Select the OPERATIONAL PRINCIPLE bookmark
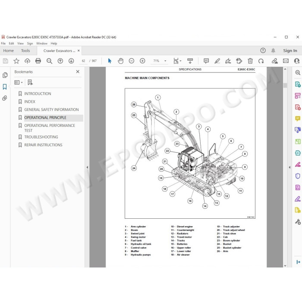Viewport: 302px width, 302px height. coord(45,118)
